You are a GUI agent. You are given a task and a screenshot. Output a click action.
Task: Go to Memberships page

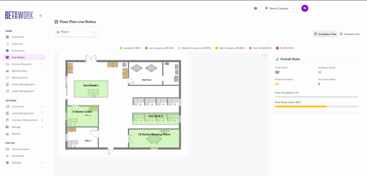pos(19,71)
